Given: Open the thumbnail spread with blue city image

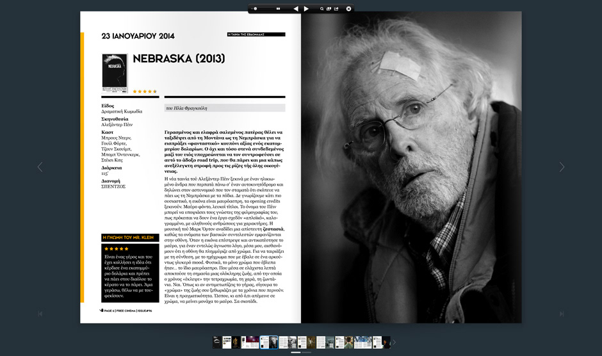Looking at the screenshot, I should coord(363,342).
